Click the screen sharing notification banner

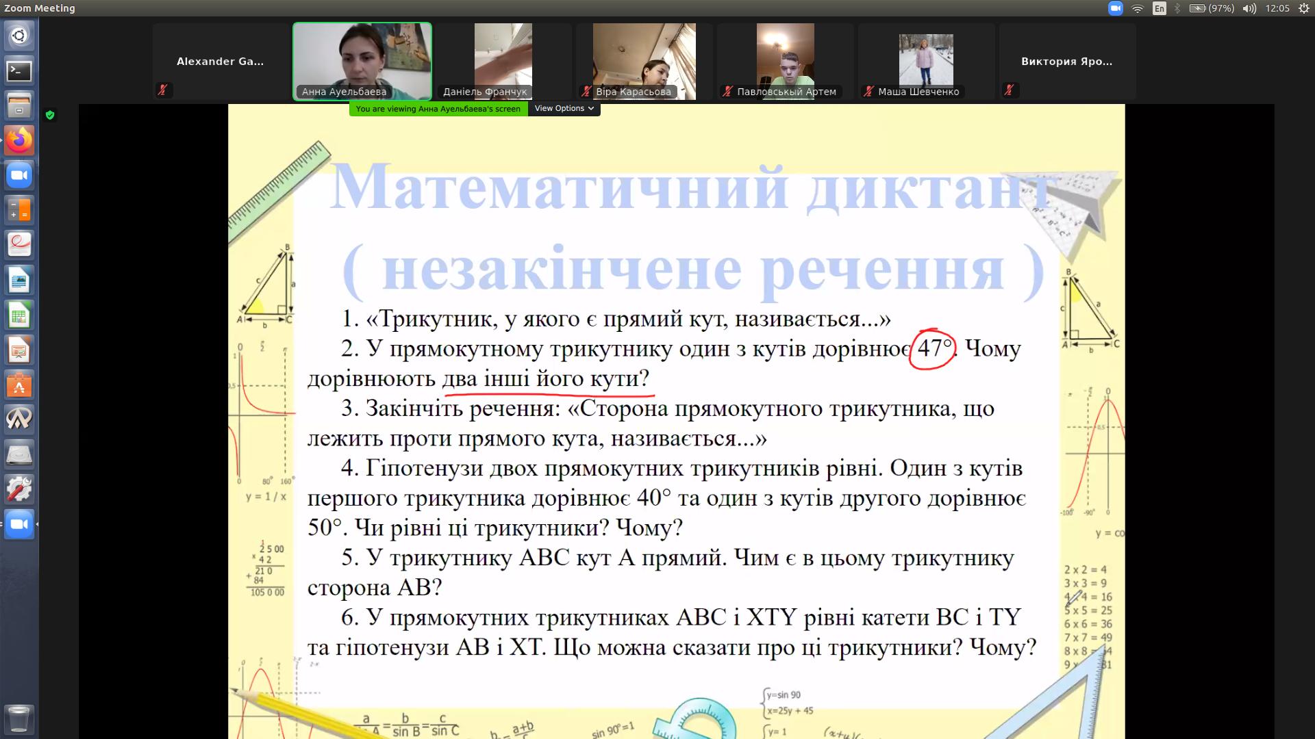pyautogui.click(x=438, y=108)
